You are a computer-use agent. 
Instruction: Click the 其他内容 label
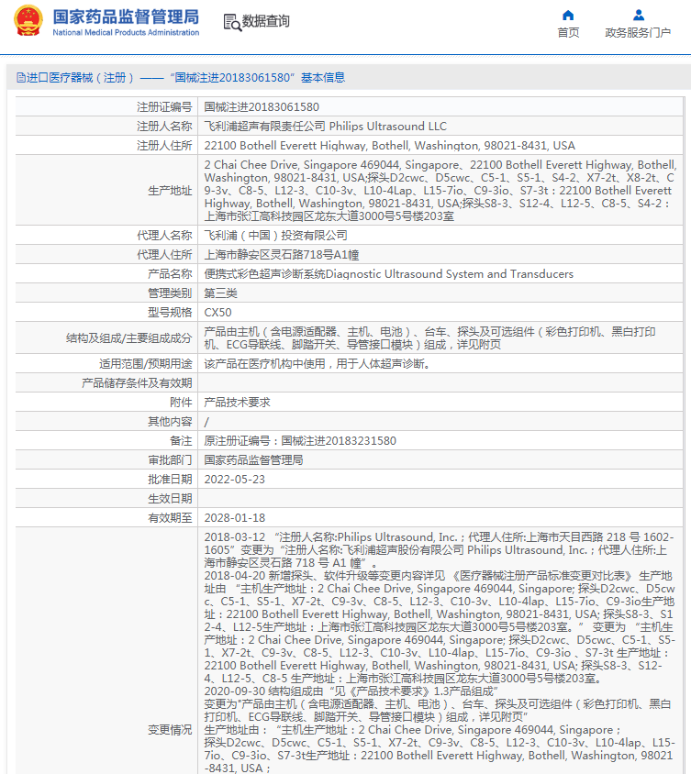pos(170,422)
